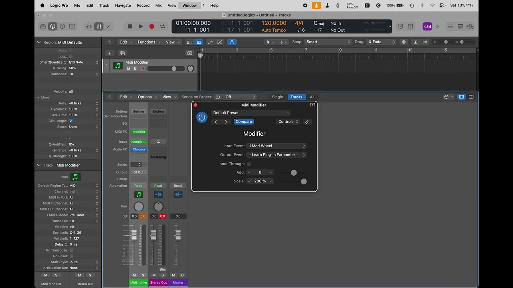Enable the Mute checkbox in Region inspector

tap(71, 50)
